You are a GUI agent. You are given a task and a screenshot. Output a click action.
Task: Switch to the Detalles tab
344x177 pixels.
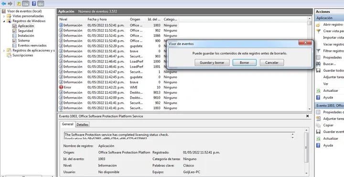(83, 124)
